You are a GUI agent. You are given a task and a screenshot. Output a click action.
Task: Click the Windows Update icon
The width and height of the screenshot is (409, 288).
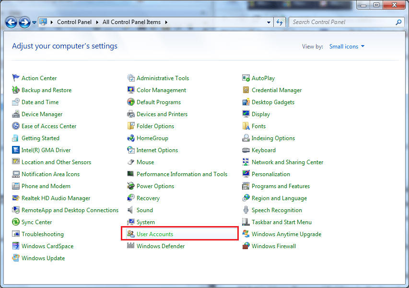pos(16,258)
